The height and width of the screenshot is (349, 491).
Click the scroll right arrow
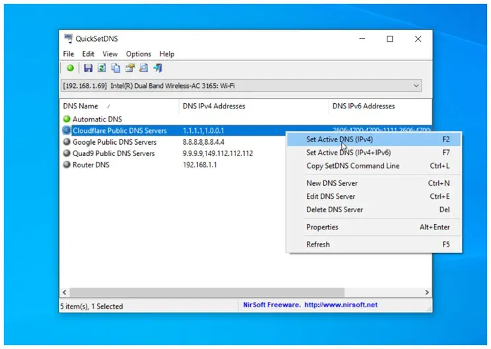[427, 292]
